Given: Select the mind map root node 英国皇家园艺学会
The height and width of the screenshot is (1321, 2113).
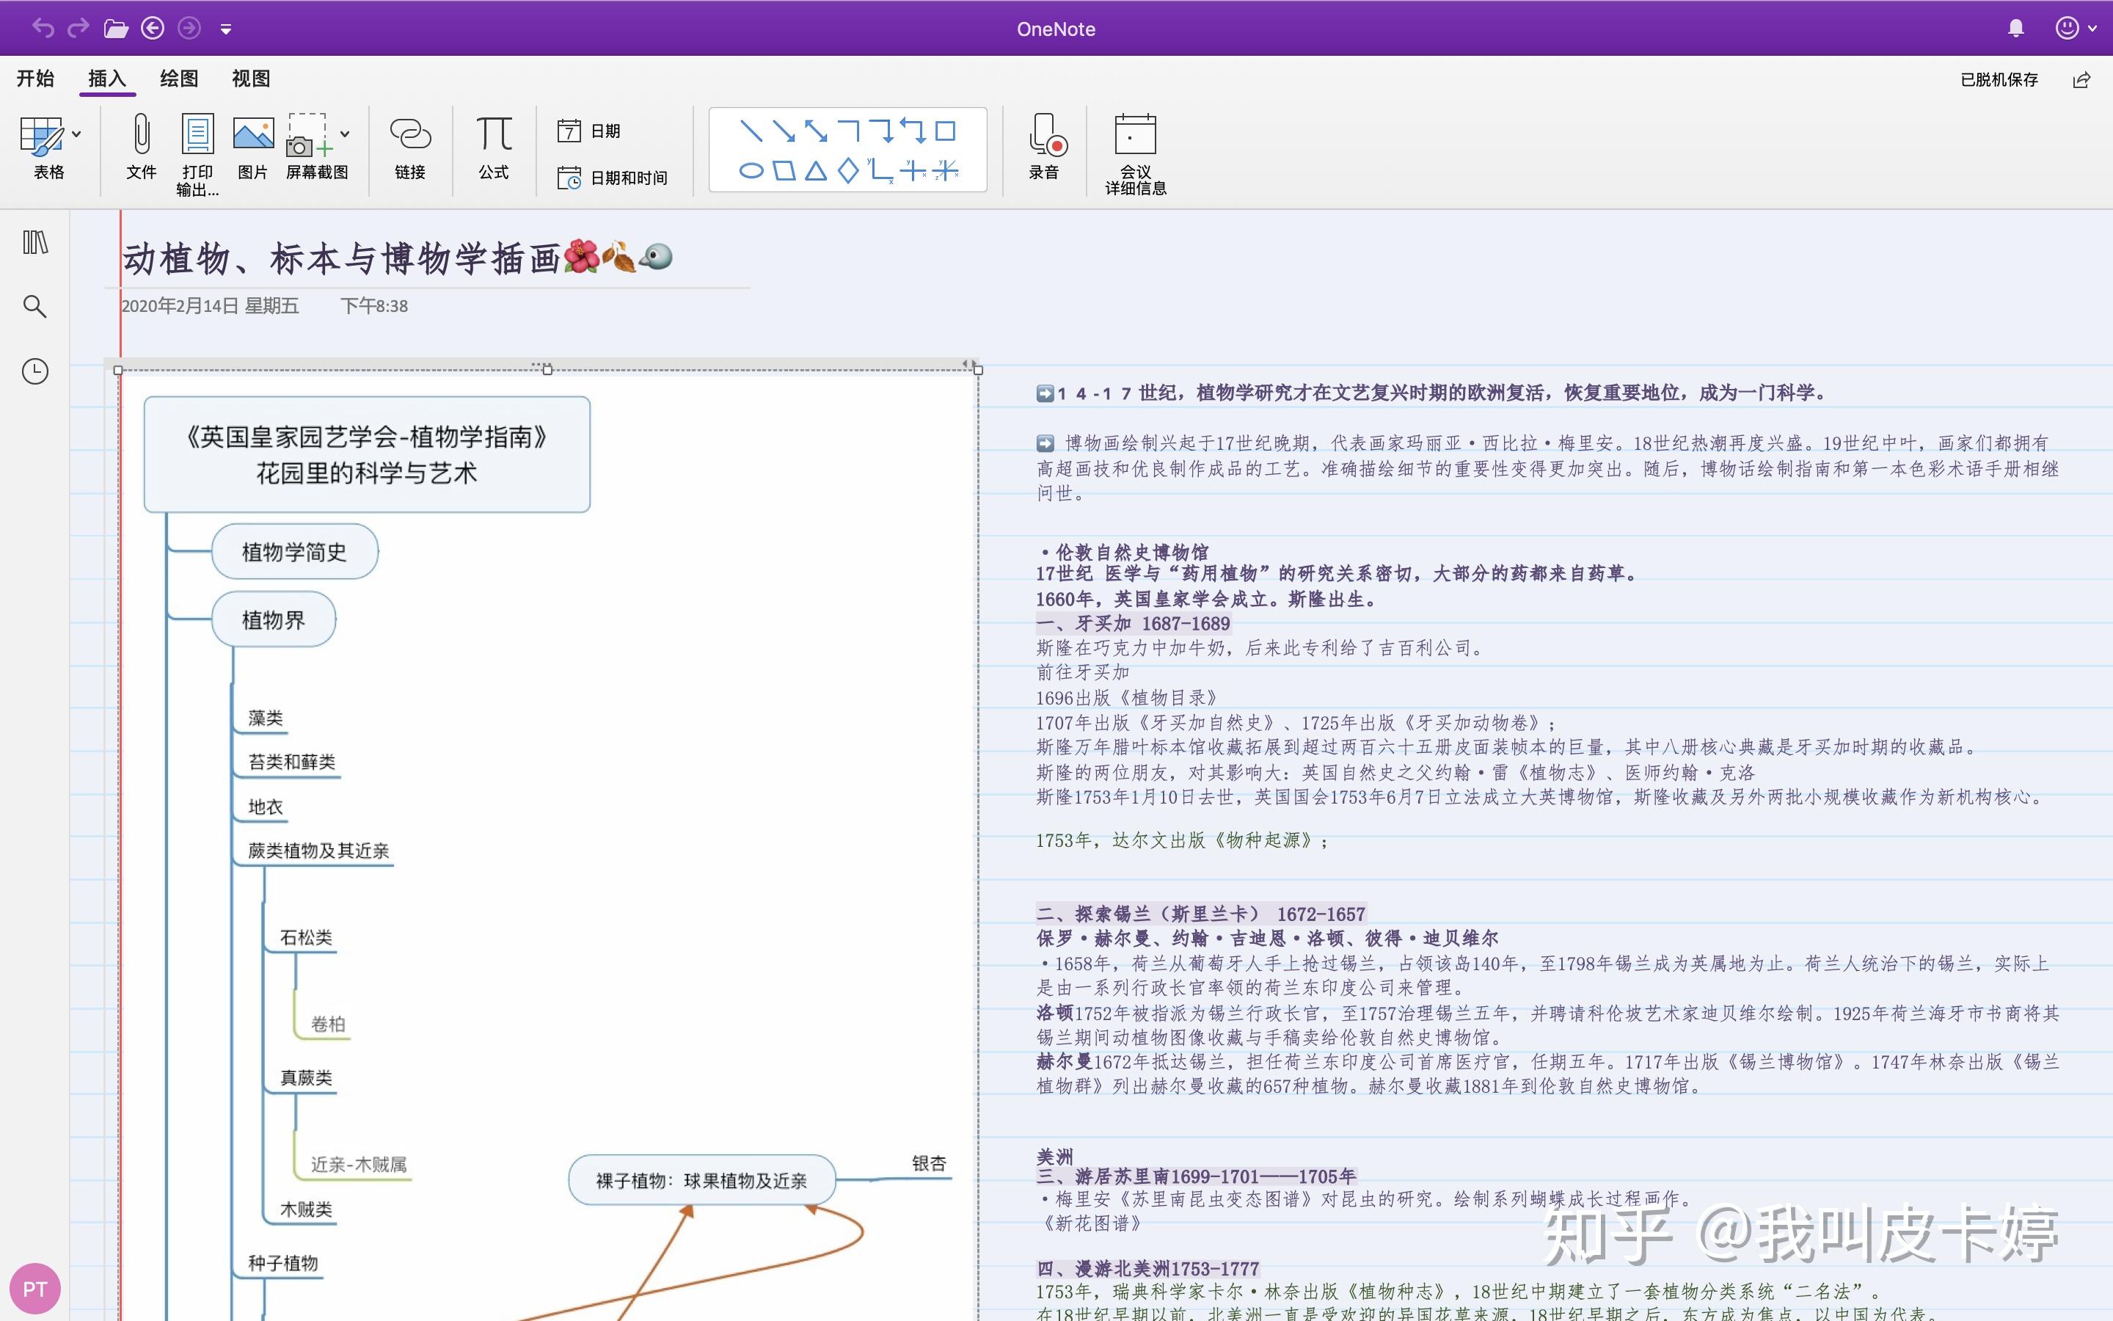Looking at the screenshot, I should pyautogui.click(x=367, y=454).
